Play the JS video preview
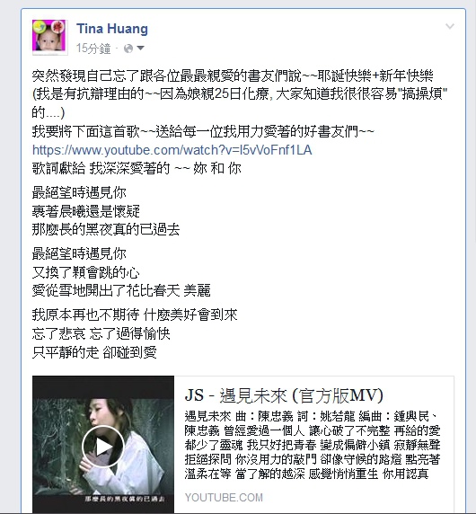 103,446
